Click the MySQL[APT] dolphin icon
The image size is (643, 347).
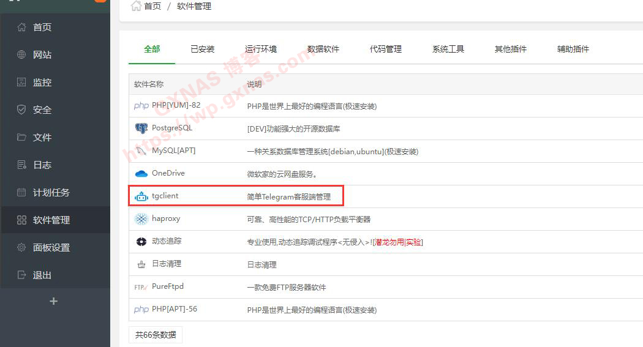click(x=141, y=151)
